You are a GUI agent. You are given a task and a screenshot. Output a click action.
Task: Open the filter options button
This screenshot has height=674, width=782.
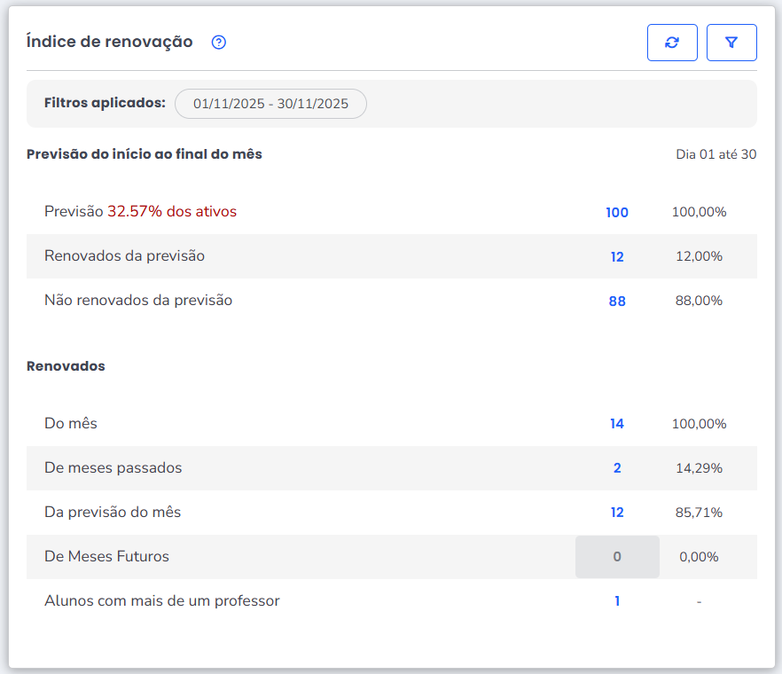[x=731, y=43]
